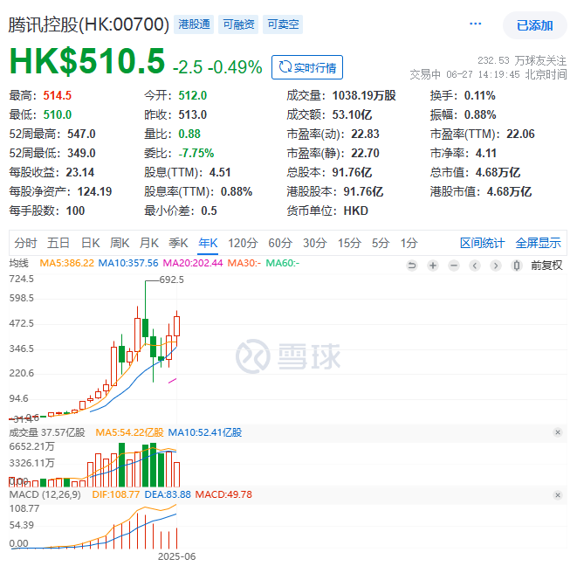The height and width of the screenshot is (566, 577).
Task: Select the 港股通 tag
Action: coord(194,24)
